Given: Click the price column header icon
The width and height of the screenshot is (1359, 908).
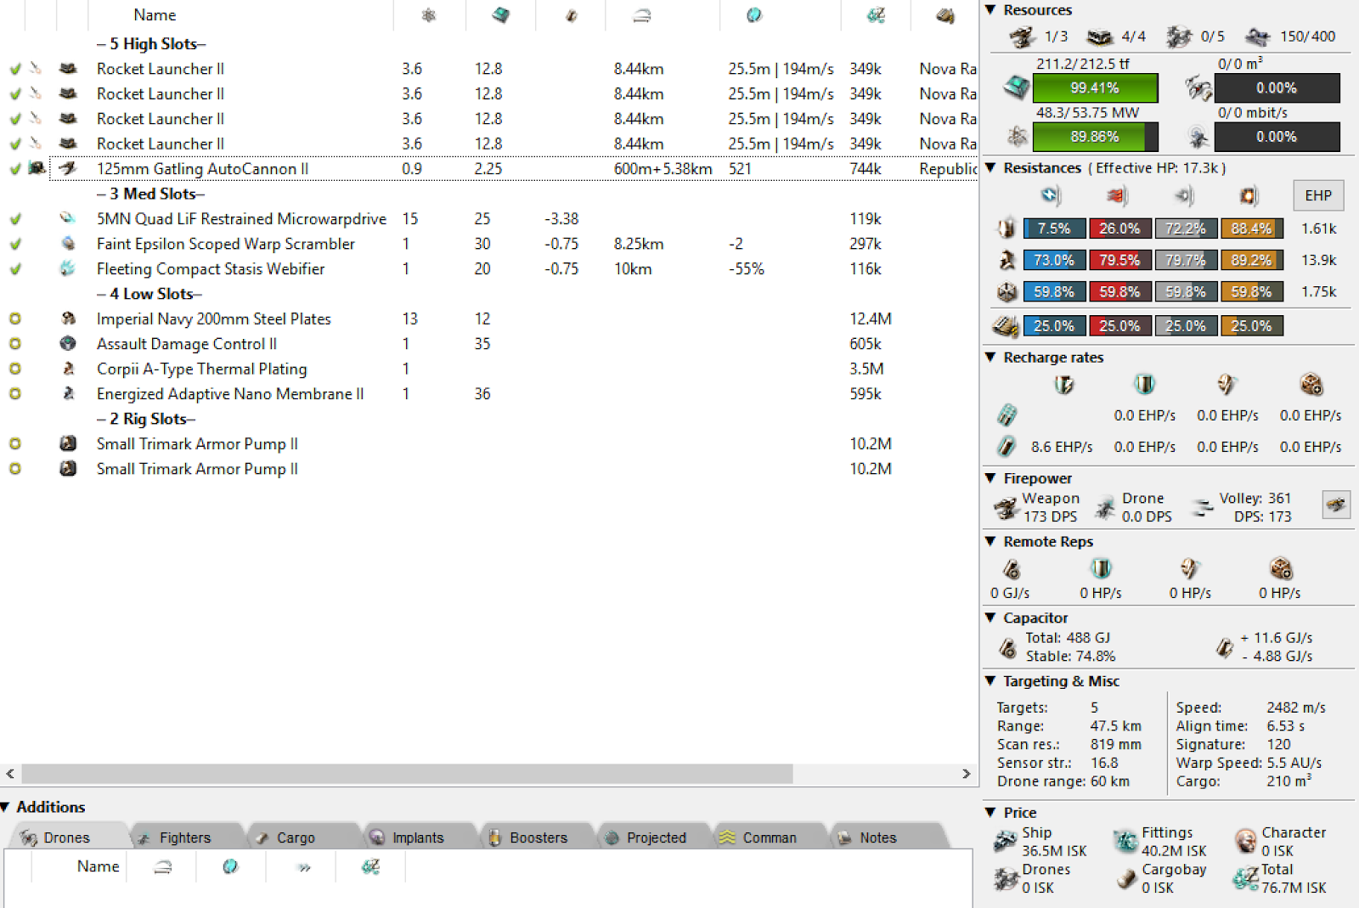Looking at the screenshot, I should pos(876,15).
